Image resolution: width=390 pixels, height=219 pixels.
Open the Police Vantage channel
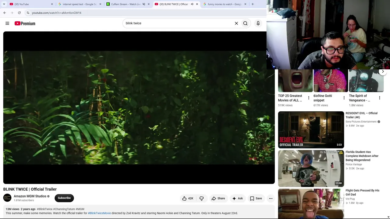point(354,165)
